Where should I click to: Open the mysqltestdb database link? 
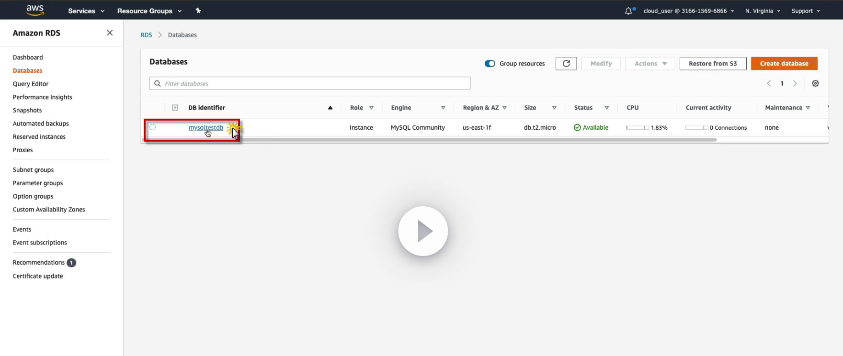206,128
